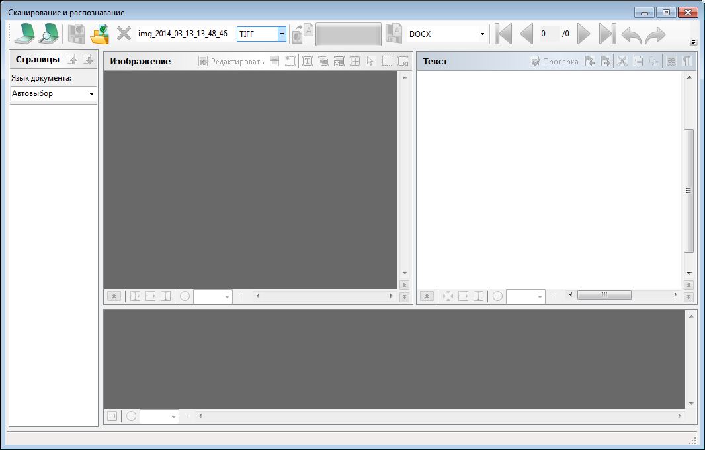Click the Редактировать image button
705x450 pixels.
(x=231, y=61)
